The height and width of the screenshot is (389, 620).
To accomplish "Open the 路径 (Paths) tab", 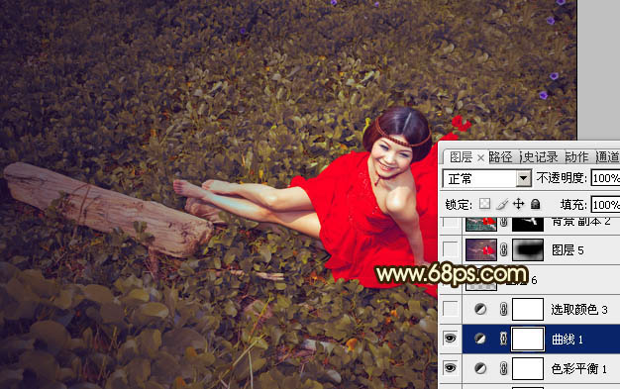I will point(500,157).
